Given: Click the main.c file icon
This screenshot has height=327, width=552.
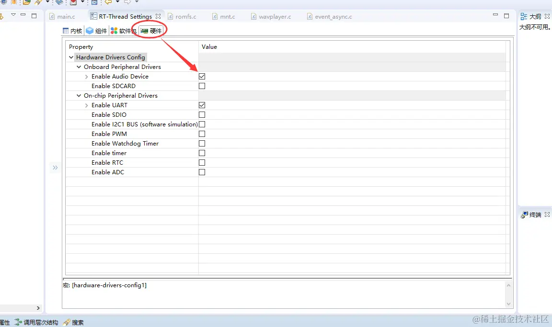Looking at the screenshot, I should pyautogui.click(x=52, y=17).
